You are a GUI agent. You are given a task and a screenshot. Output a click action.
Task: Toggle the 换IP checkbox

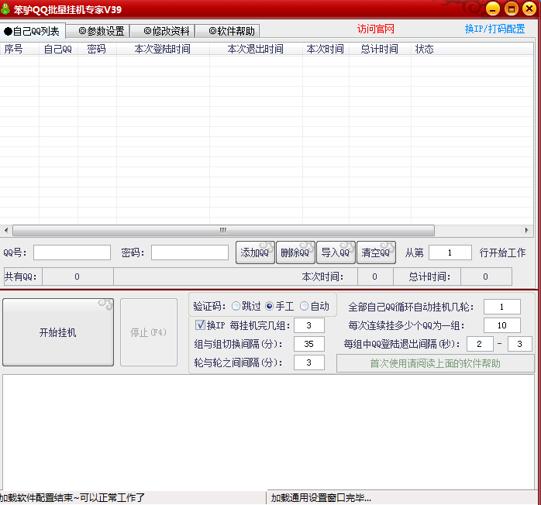pyautogui.click(x=200, y=325)
